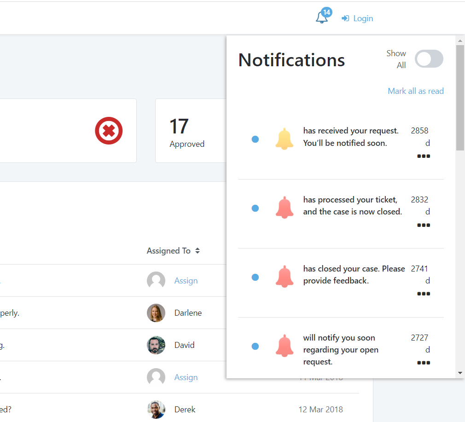
Task: Click the Assigned To column sort arrows
Action: pos(197,250)
